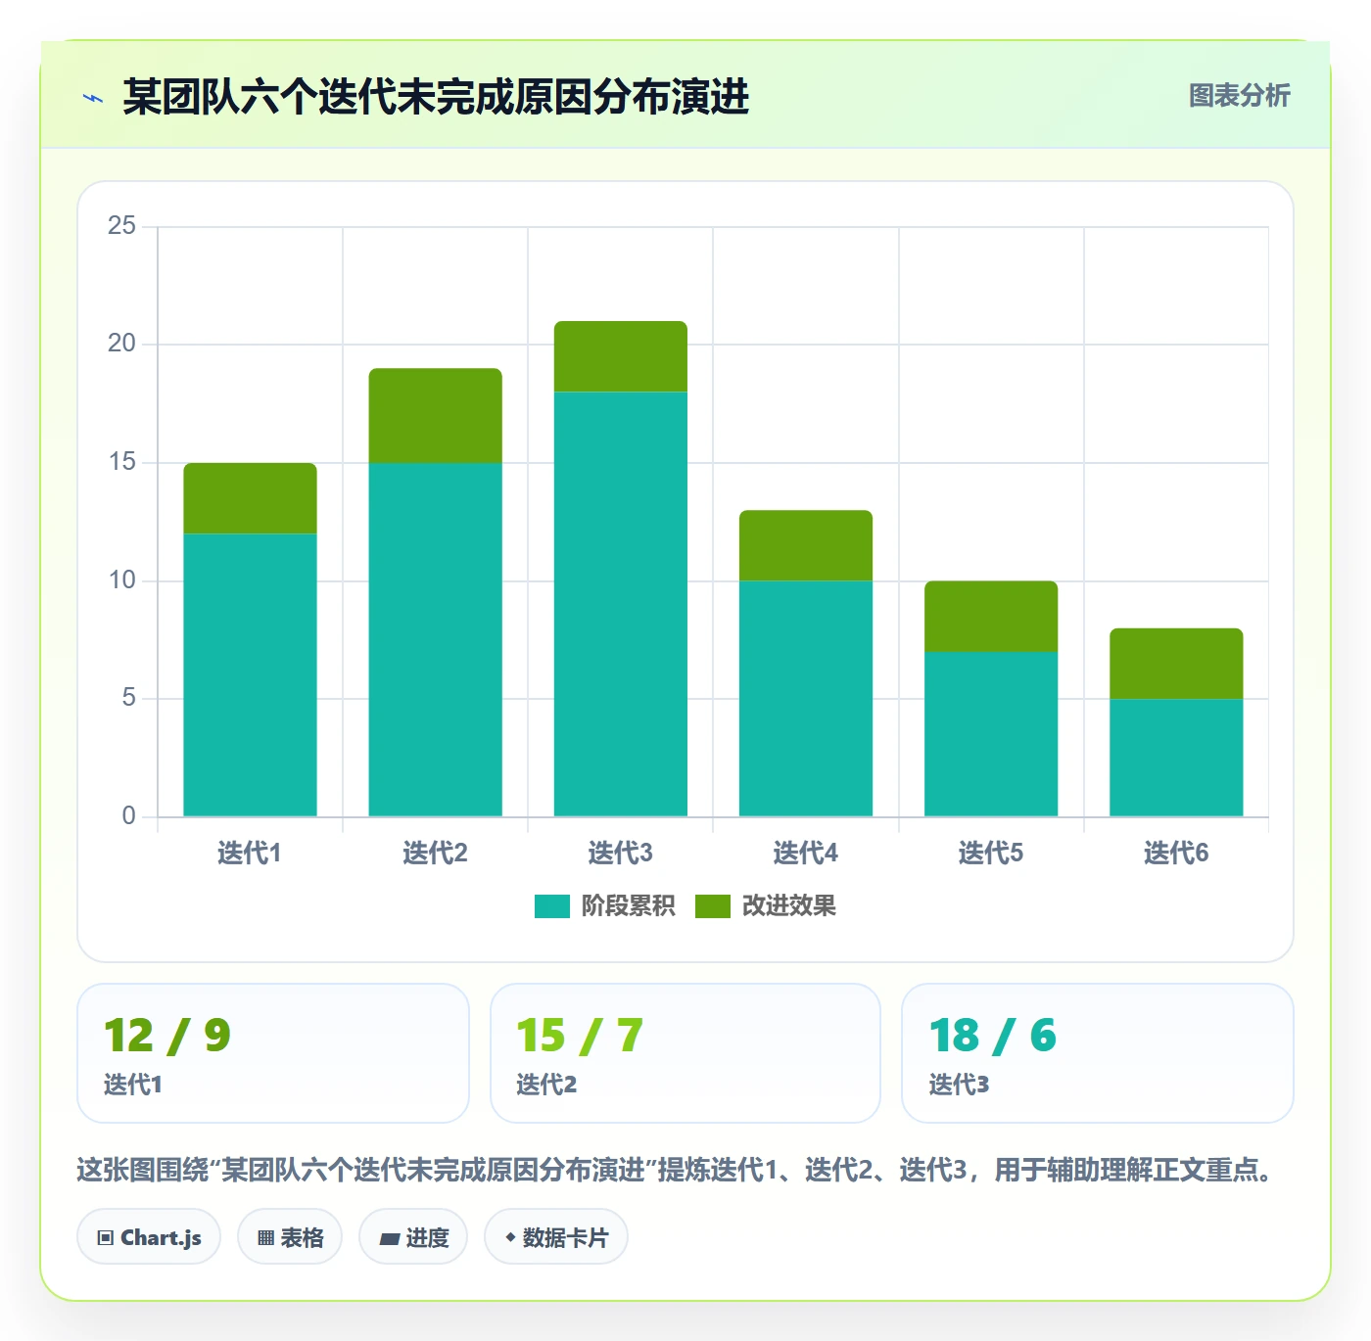Click the green top segment of 迭代3 bar
Viewport: 1371px width, 1341px height.
tap(621, 357)
